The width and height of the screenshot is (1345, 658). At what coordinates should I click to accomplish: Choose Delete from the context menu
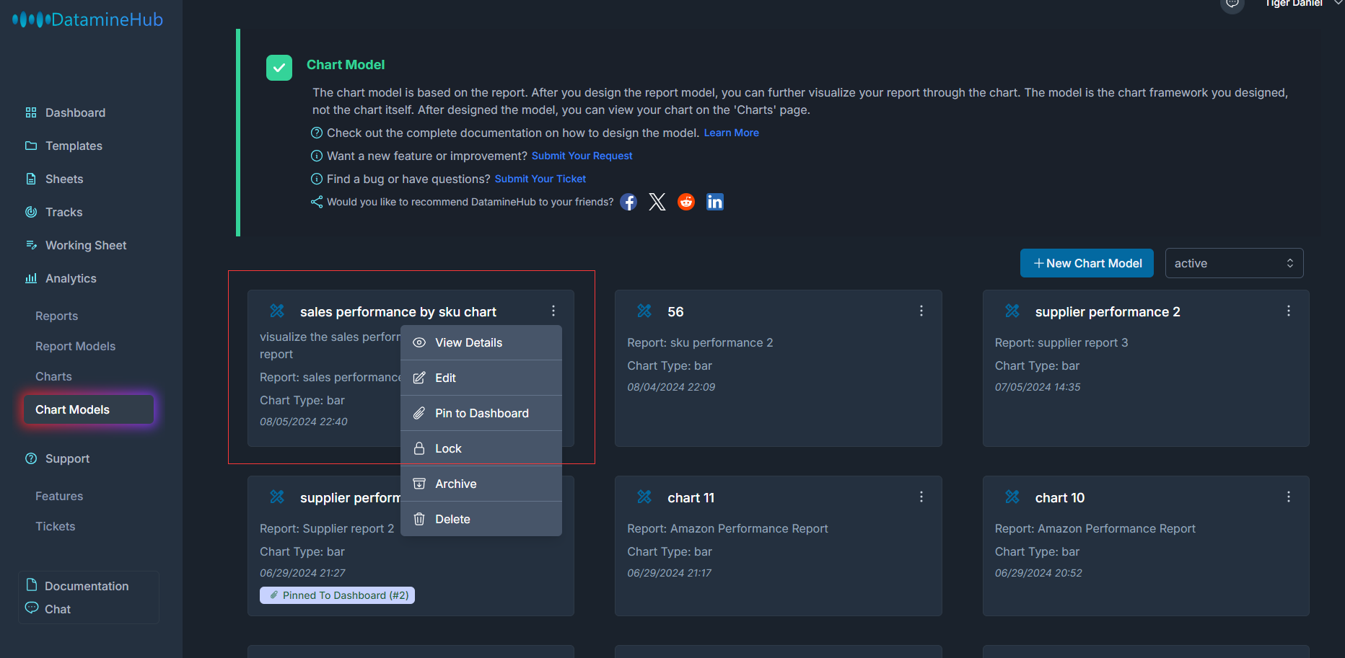coord(481,519)
